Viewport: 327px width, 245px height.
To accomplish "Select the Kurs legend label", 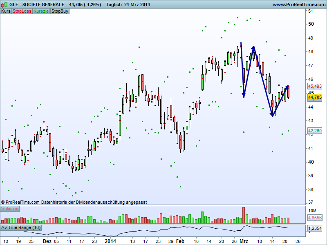I will tap(6, 11).
